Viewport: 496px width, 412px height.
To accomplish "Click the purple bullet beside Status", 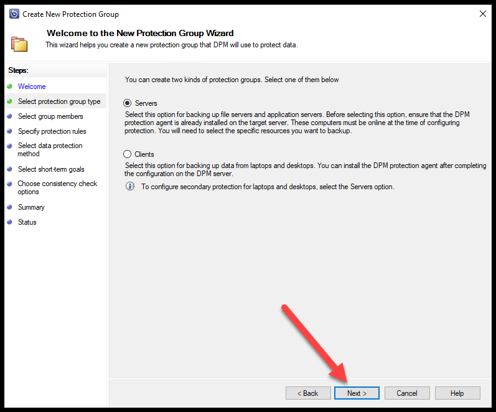I will click(9, 222).
